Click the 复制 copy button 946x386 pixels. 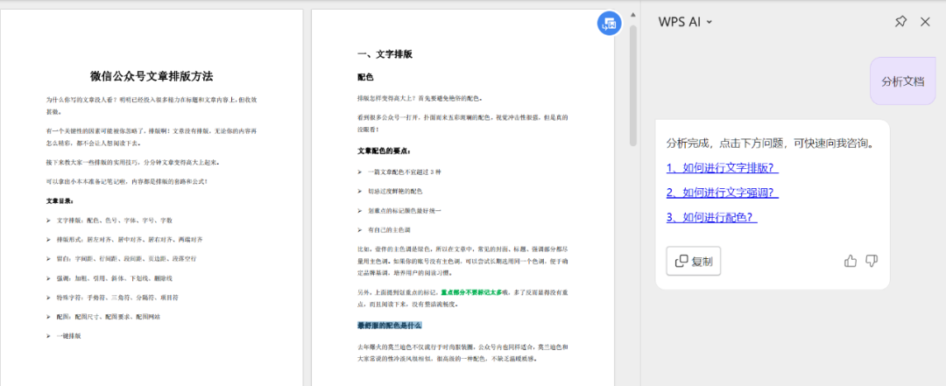click(x=693, y=261)
